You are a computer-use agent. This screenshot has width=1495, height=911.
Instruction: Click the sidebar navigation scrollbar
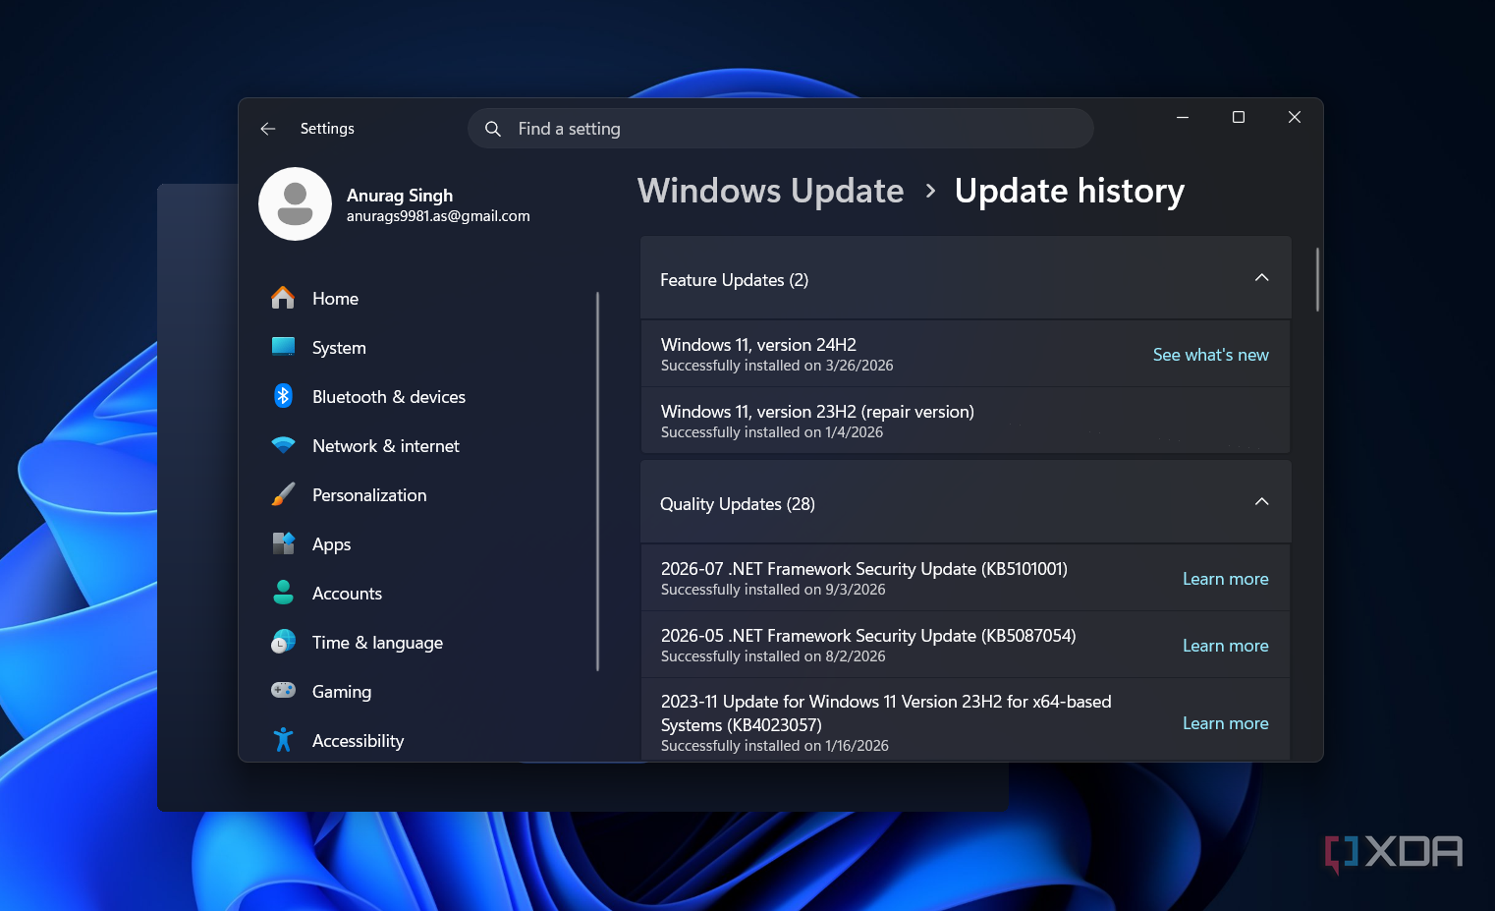[x=597, y=482]
